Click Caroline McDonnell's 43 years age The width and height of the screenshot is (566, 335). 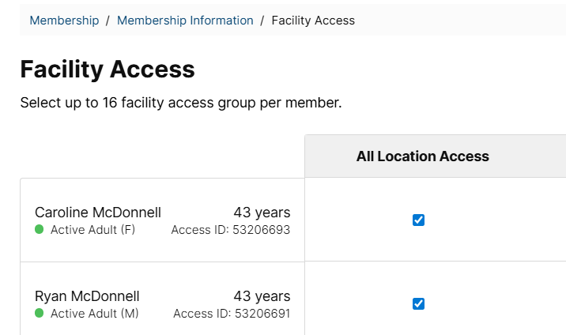[262, 213]
